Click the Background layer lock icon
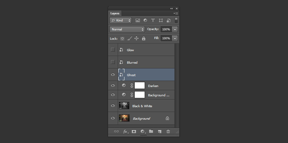Screen dimensions: 288x143 click(x=167, y=118)
